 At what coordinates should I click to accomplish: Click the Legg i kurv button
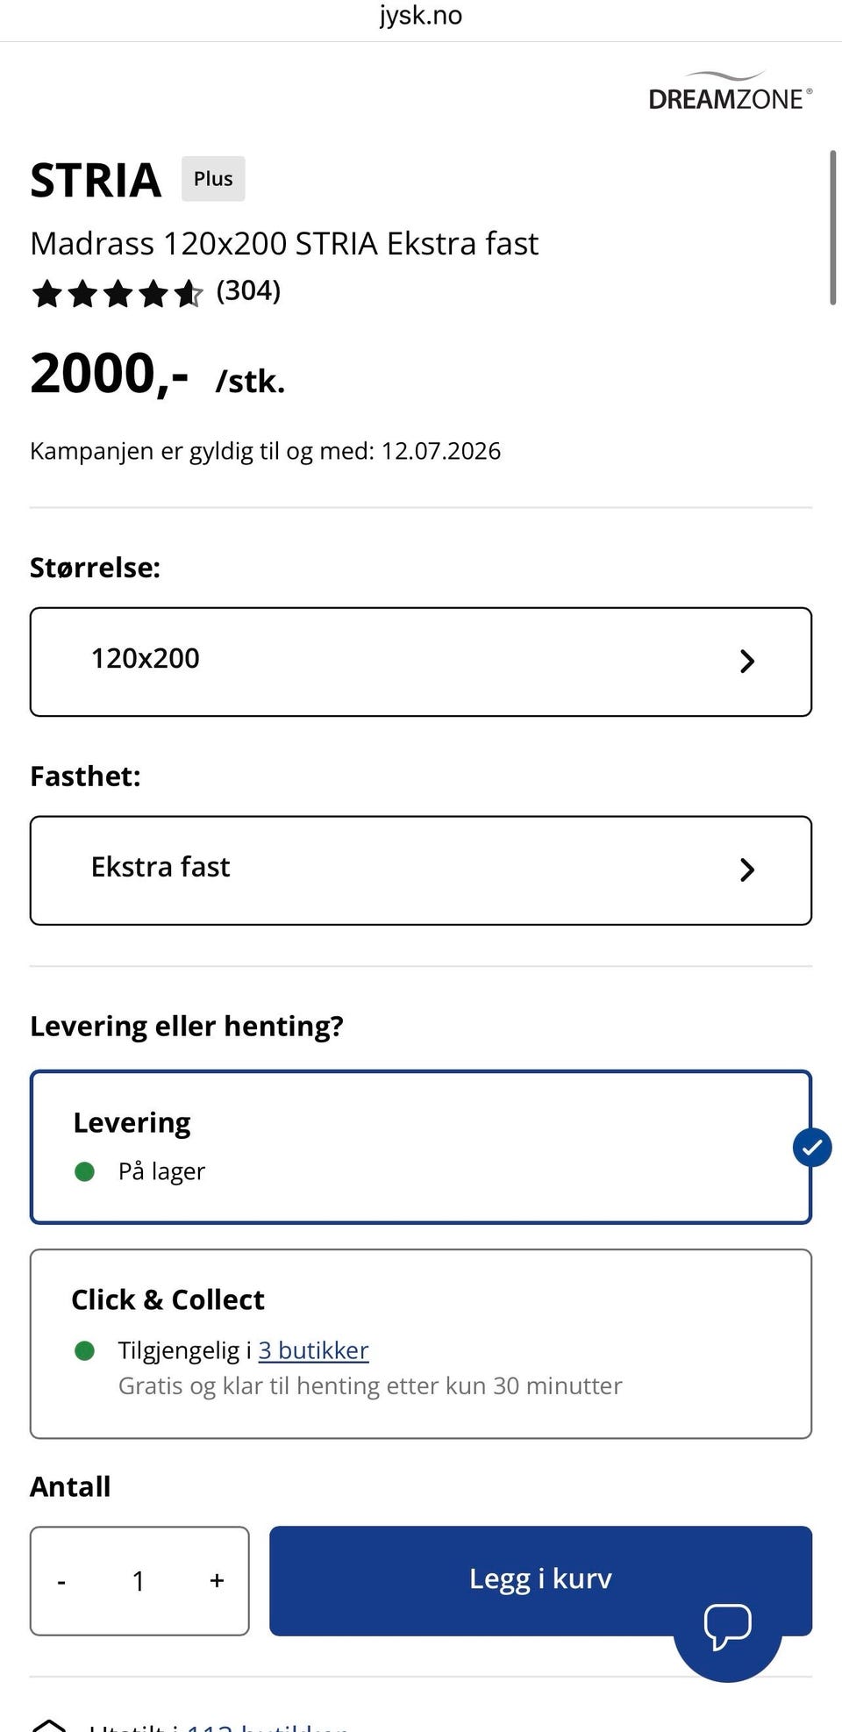[540, 1580]
